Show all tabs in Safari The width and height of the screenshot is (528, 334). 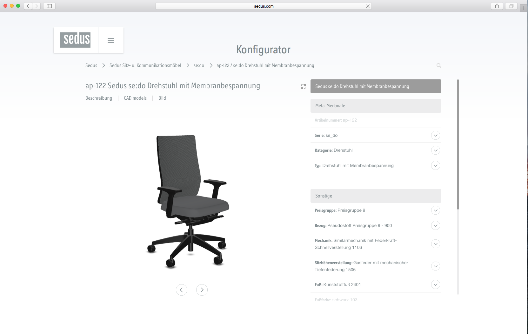[x=511, y=6]
